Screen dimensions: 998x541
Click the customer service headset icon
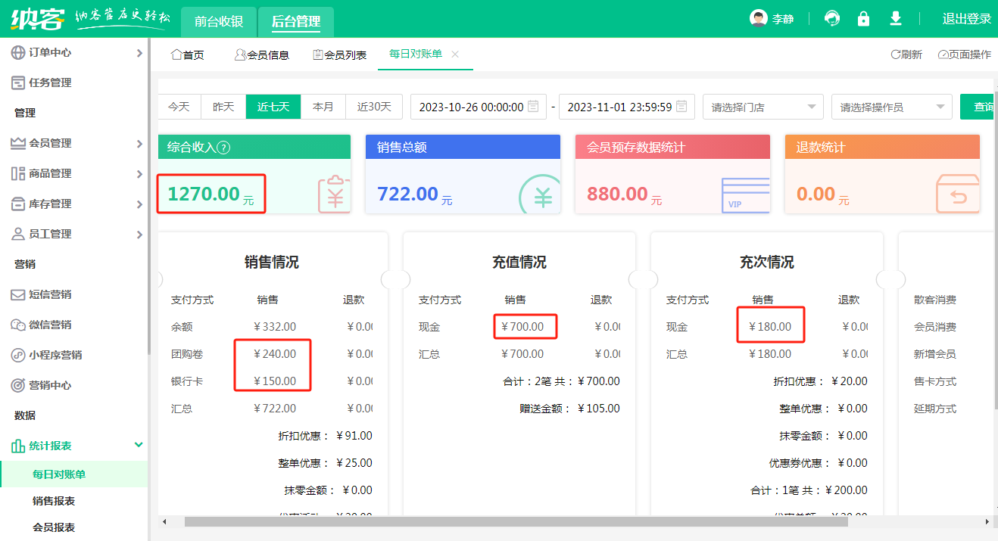coord(831,18)
